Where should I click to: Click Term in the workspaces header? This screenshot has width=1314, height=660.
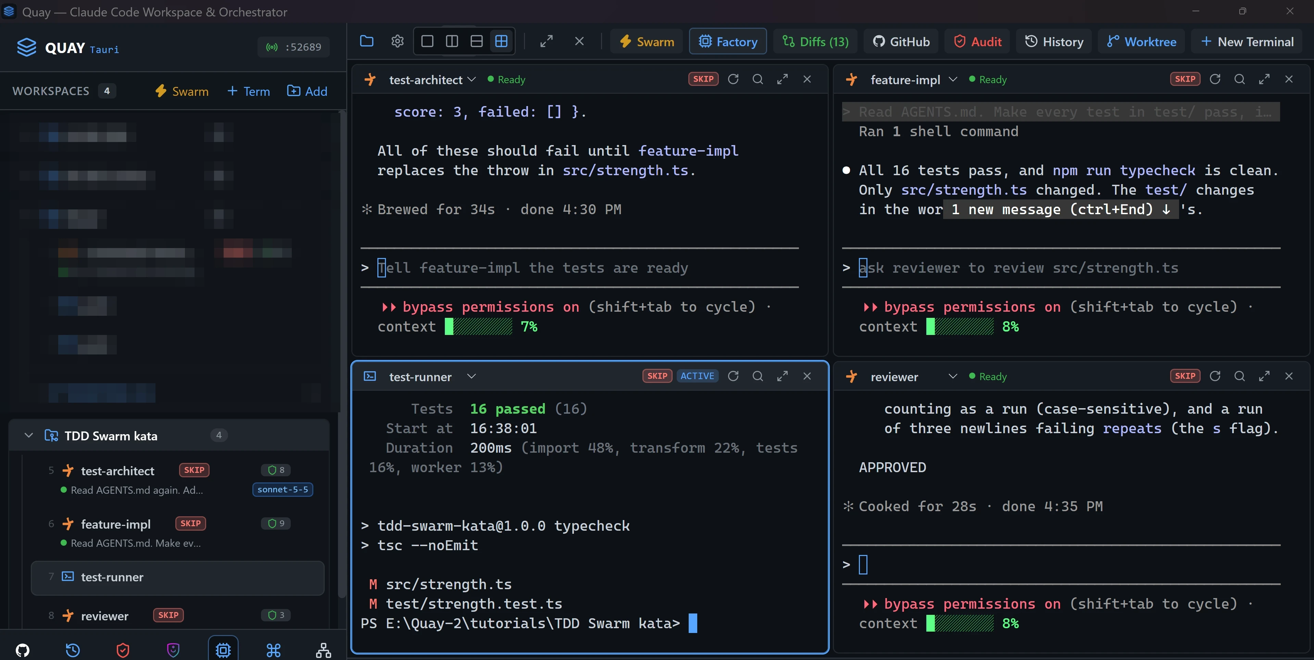248,91
